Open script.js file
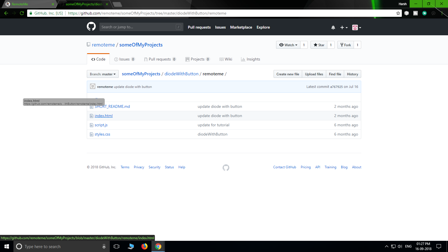The width and height of the screenshot is (448, 252). click(101, 125)
